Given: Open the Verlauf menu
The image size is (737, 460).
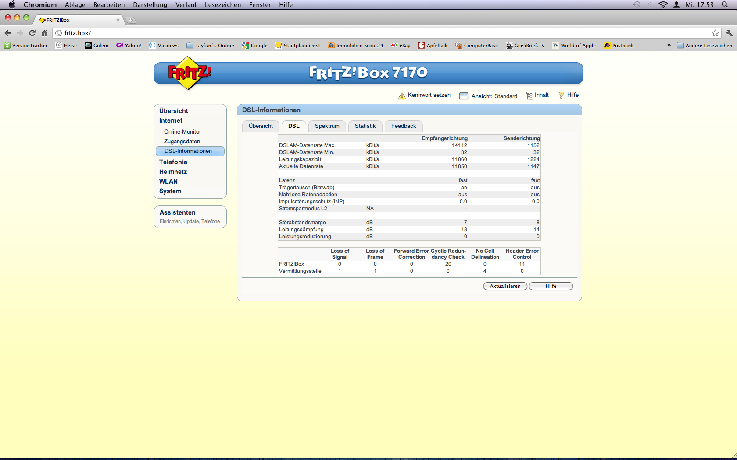Looking at the screenshot, I should 186,5.
